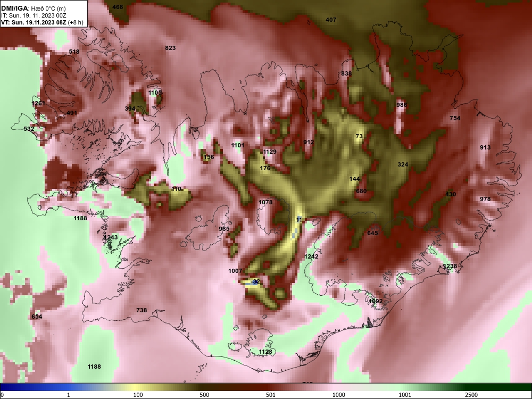Click the map value 407

[331, 20]
